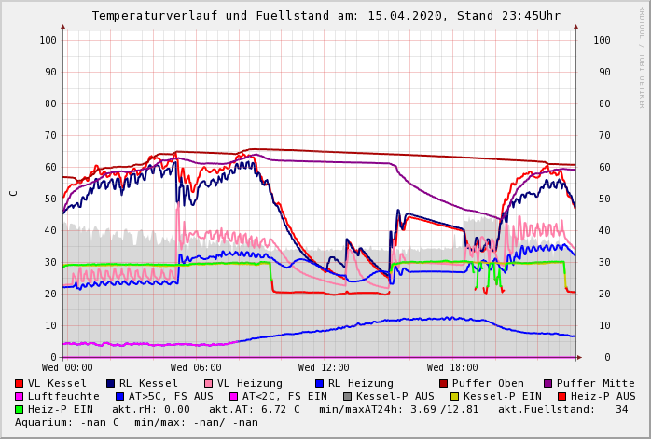Select the dark blue RL Kessel legend swatch
This screenshot has height=439, width=651.
(x=111, y=383)
